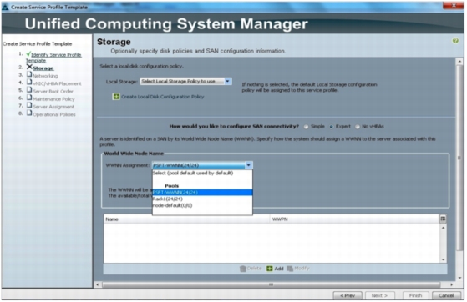Image resolution: width=467 pixels, height=302 pixels.
Task: Click the Cancel button
Action: [x=446, y=295]
